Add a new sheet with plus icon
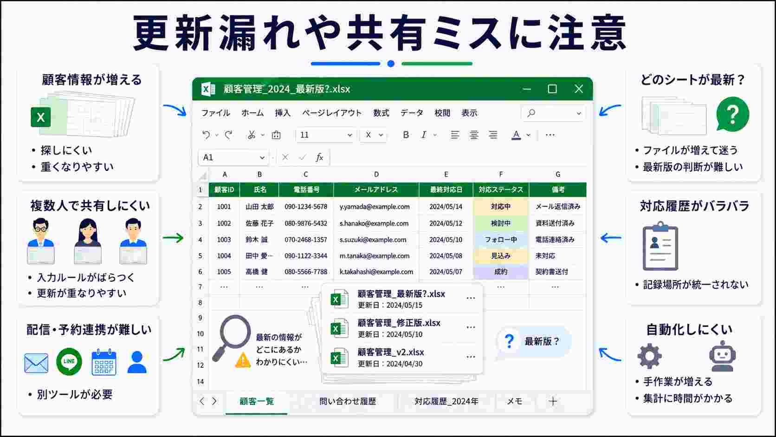Image resolution: width=776 pixels, height=437 pixels. pyautogui.click(x=553, y=401)
